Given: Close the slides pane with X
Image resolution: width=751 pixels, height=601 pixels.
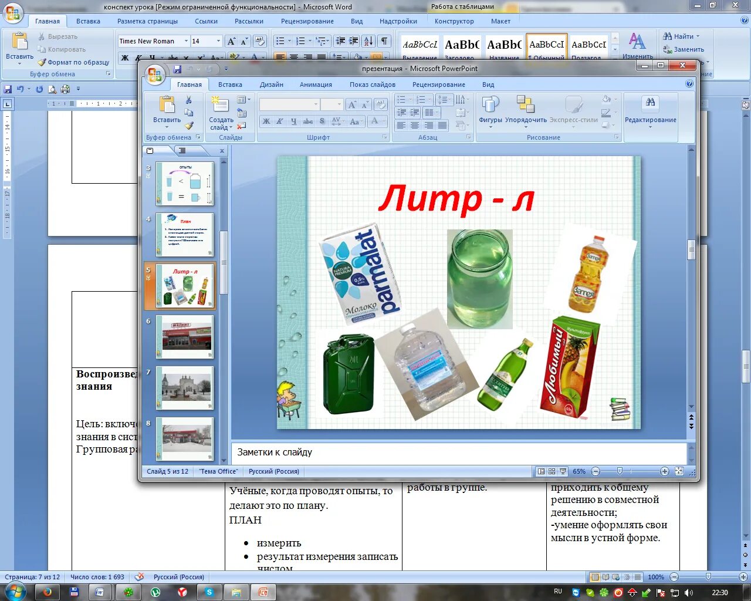Looking at the screenshot, I should (222, 151).
